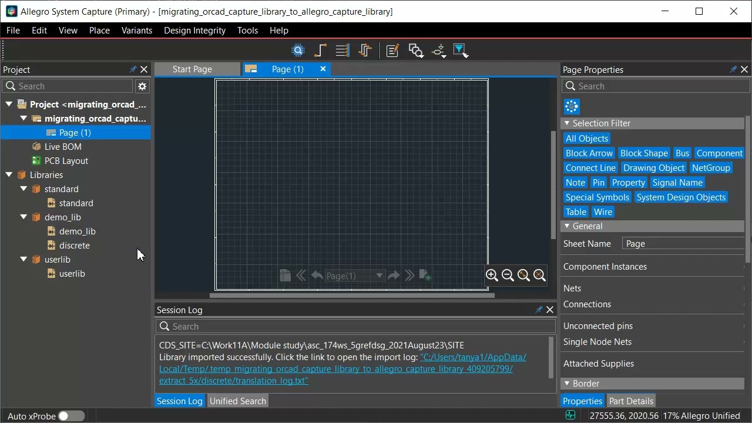Click the Place Note icon
The image size is (752, 423).
pyautogui.click(x=392, y=51)
